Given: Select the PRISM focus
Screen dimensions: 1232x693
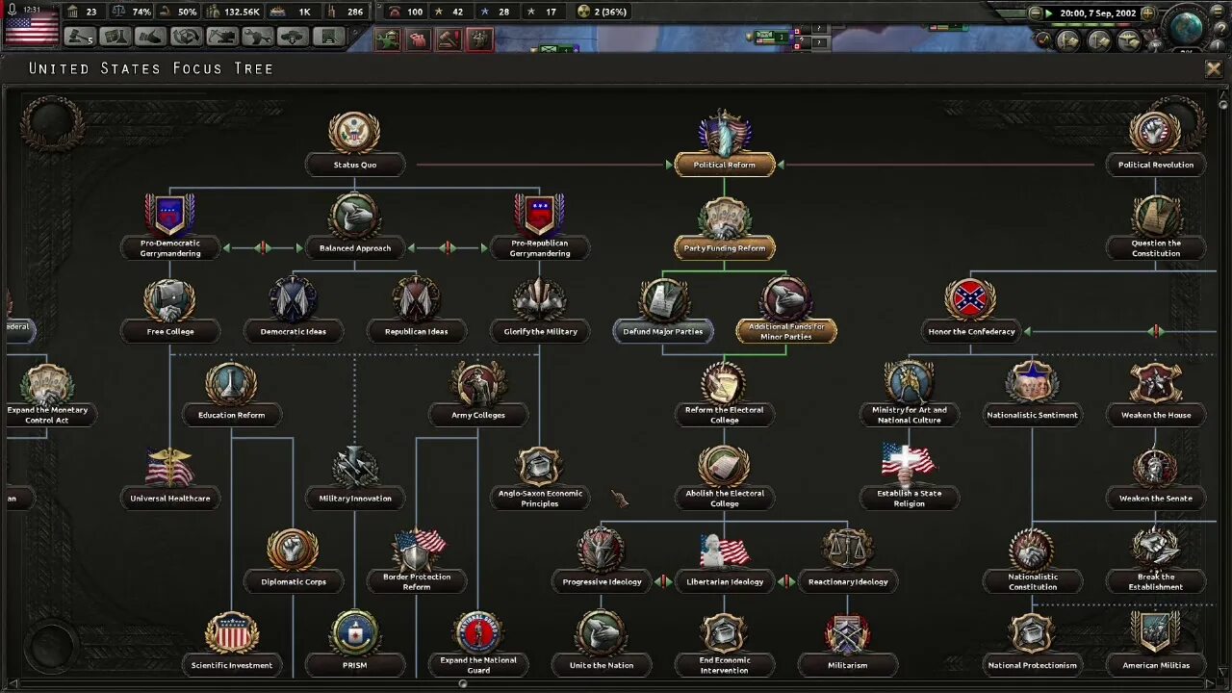Looking at the screenshot, I should (x=355, y=665).
